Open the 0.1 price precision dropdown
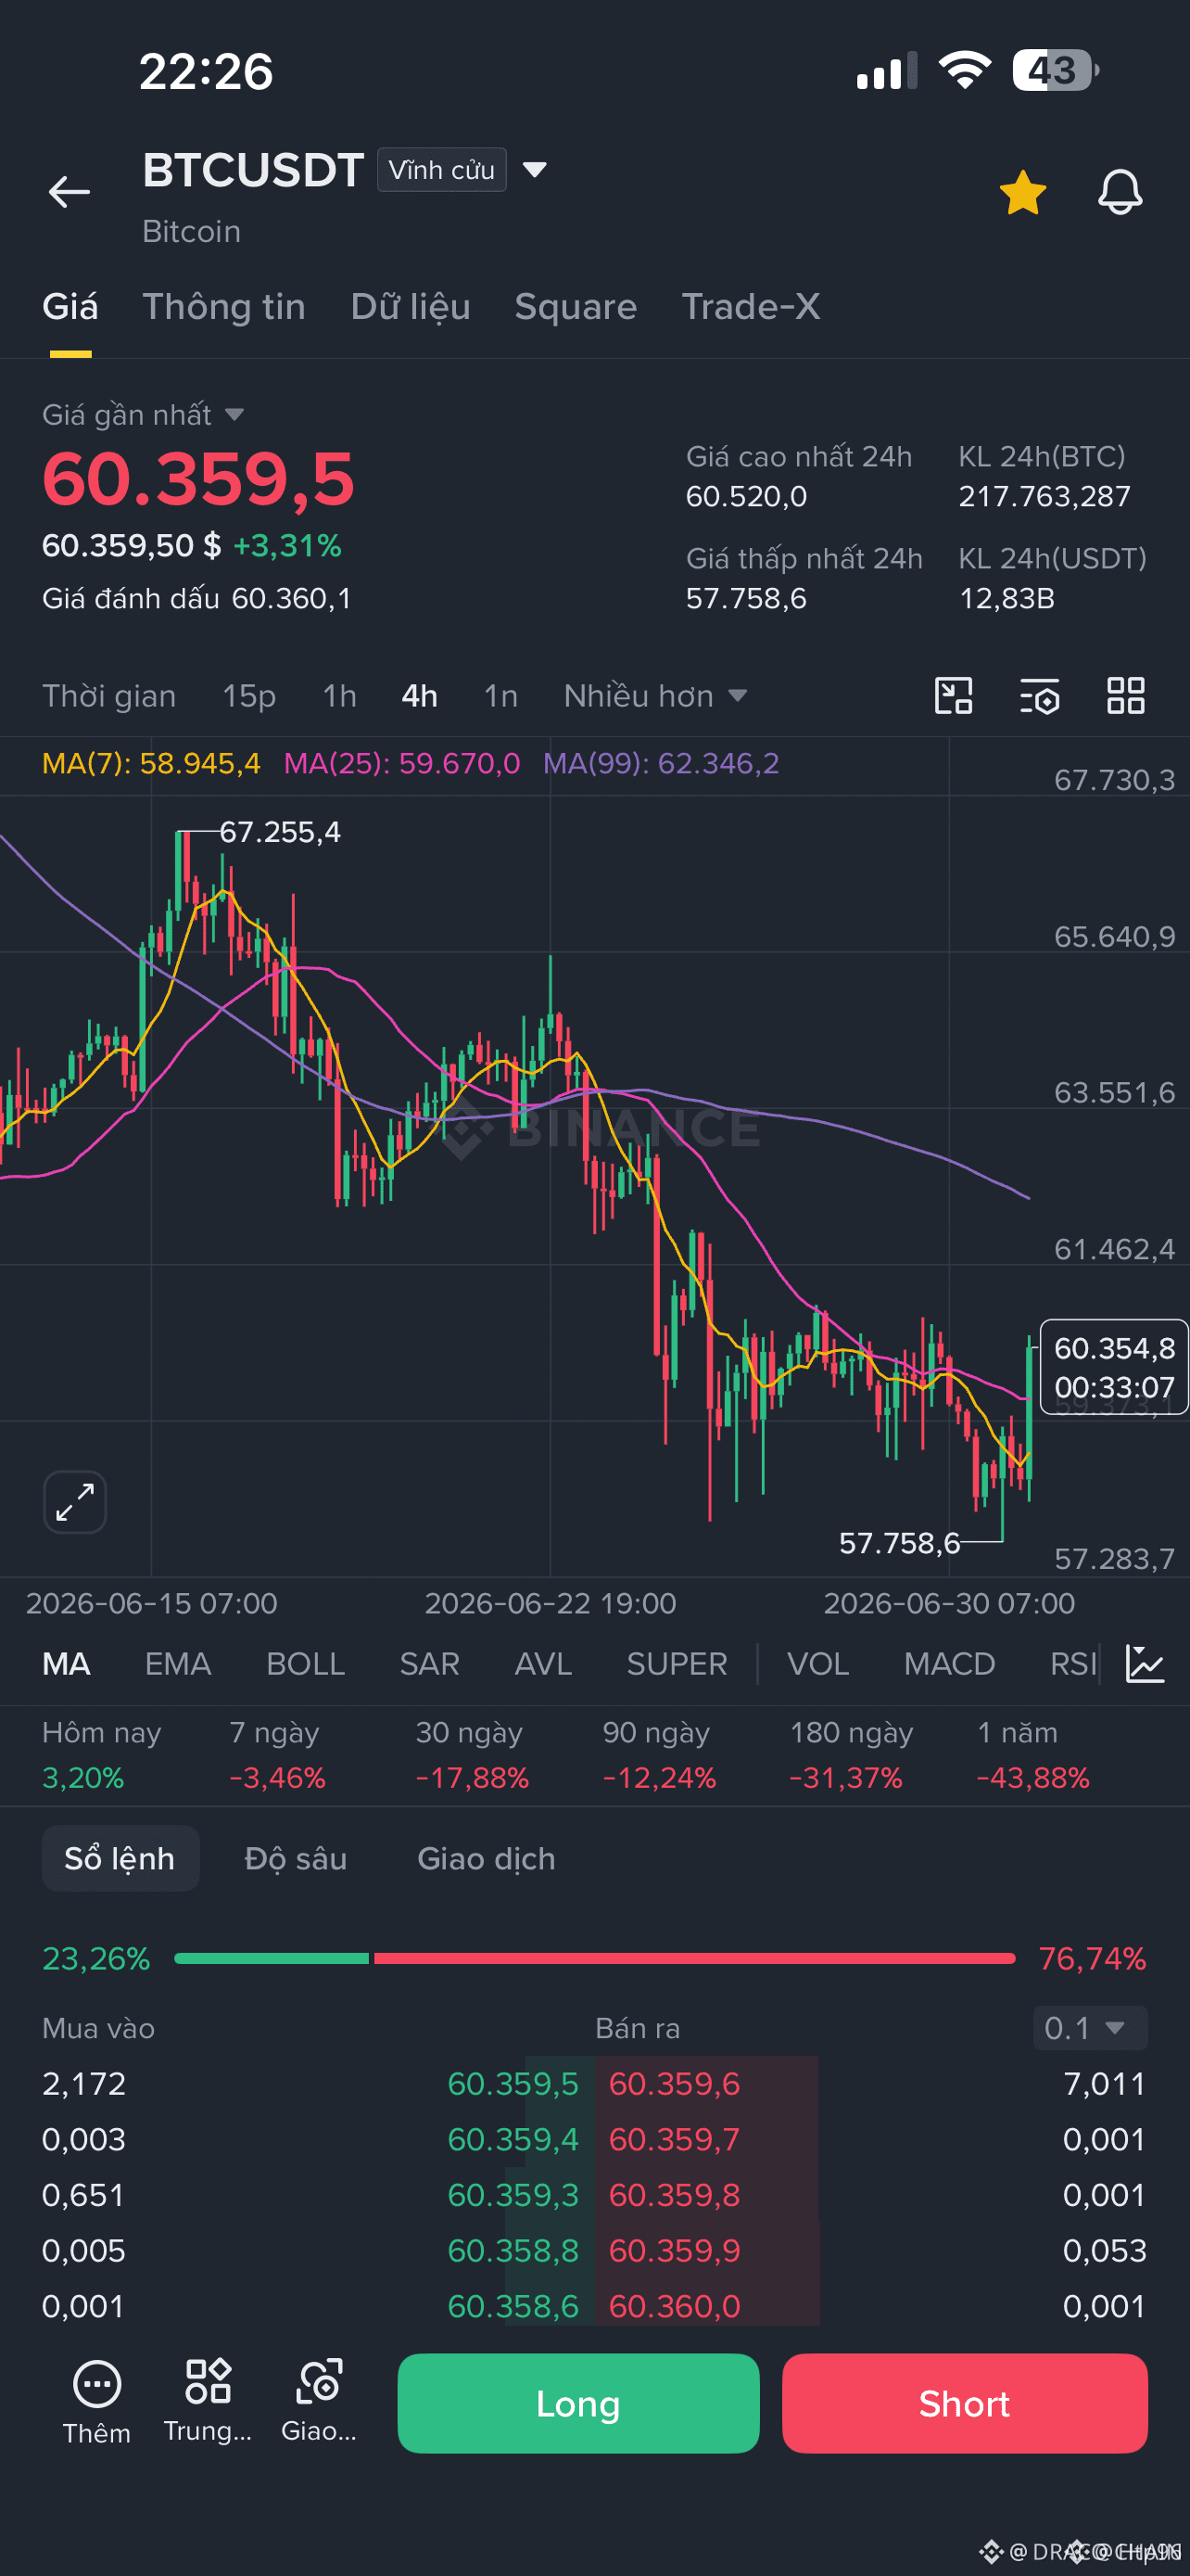 (1090, 2028)
